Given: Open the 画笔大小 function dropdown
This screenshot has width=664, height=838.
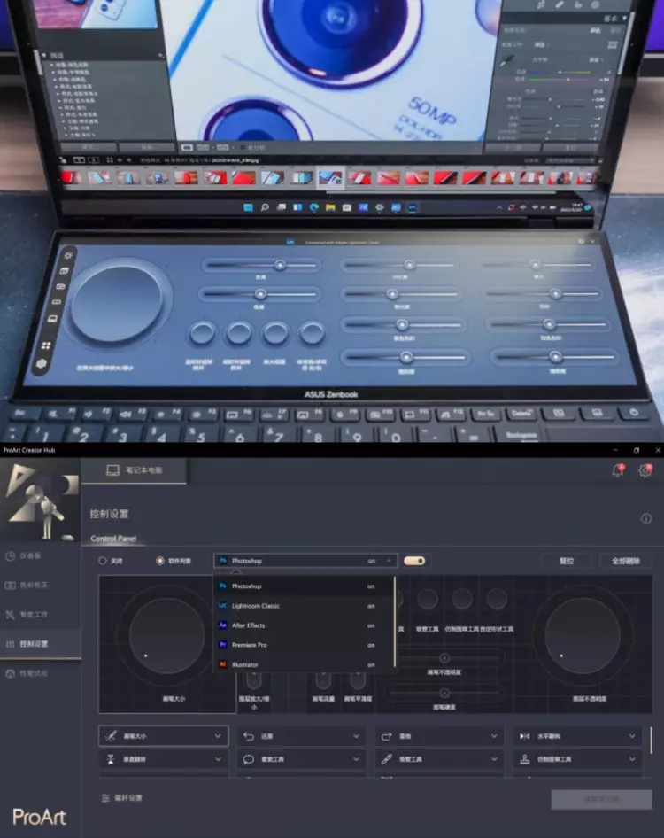Looking at the screenshot, I should pyautogui.click(x=164, y=736).
